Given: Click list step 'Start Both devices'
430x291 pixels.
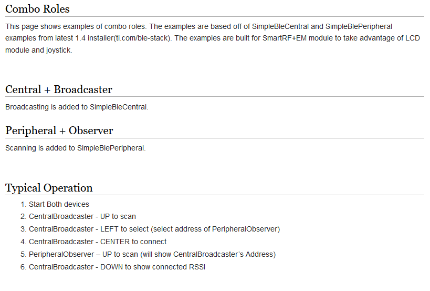Looking at the screenshot, I should click(59, 204).
